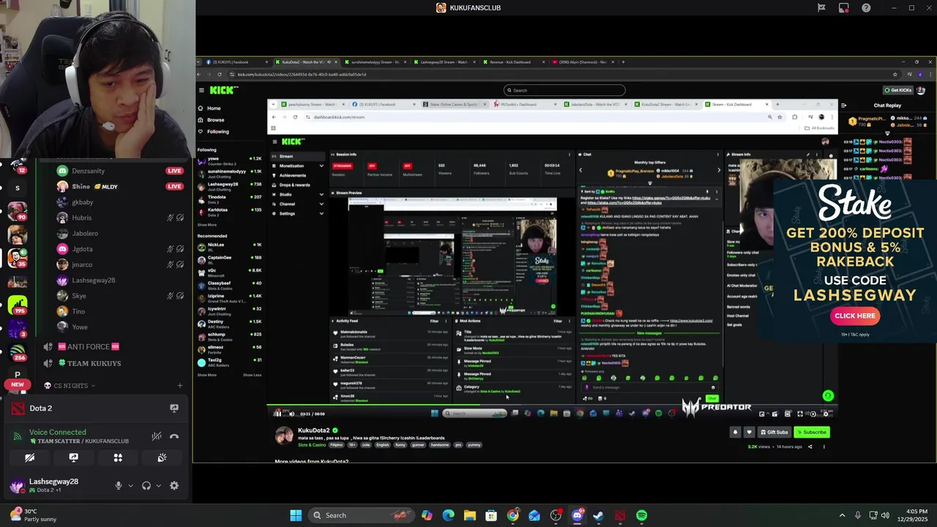The height and width of the screenshot is (527, 937).
Task: Switch to Lashsegway28 Stream tab
Action: tap(444, 62)
